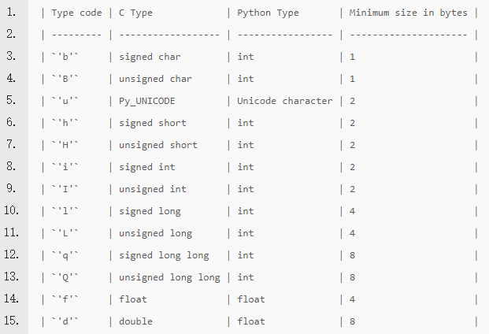Click the 'unsigned long' cell on line 11
Image resolution: width=489 pixels, height=334 pixels.
(155, 233)
